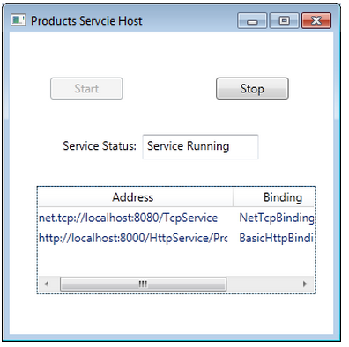Close the Products Servcie Host window
The image size is (349, 347).
(316, 20)
